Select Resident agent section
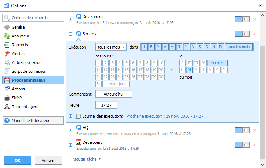Screen dimensions: 266x168 pos(25,107)
